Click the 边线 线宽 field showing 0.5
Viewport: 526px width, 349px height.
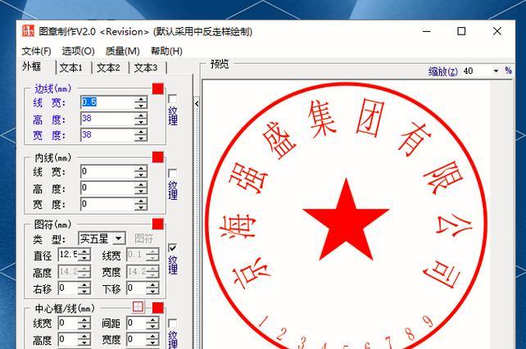pos(107,102)
